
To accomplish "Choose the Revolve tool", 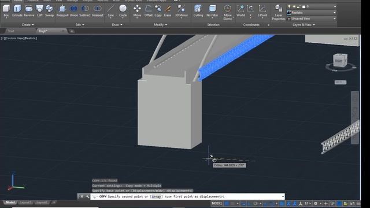I will (x=29, y=11).
